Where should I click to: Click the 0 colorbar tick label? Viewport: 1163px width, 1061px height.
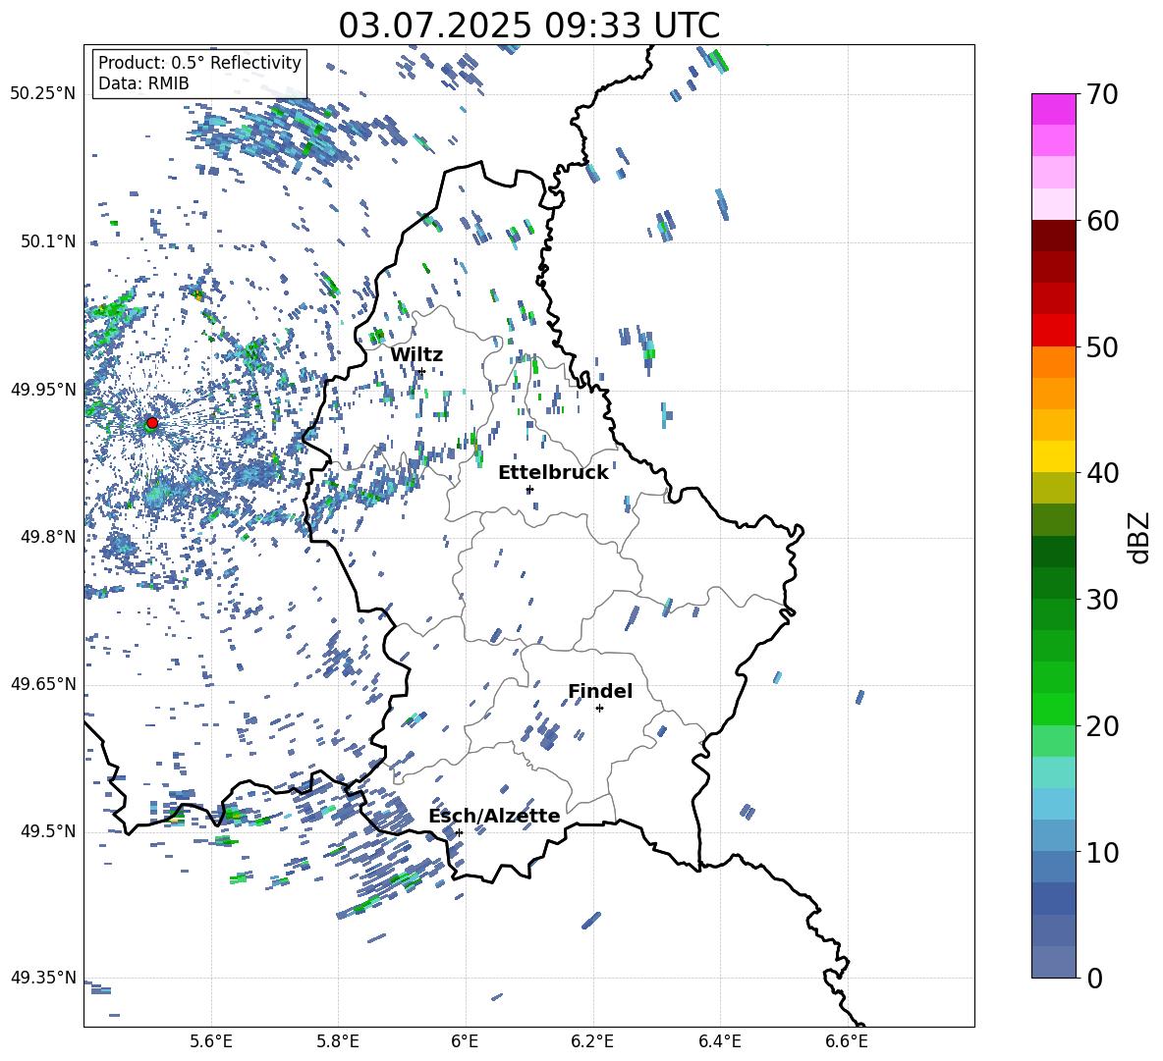1094,978
